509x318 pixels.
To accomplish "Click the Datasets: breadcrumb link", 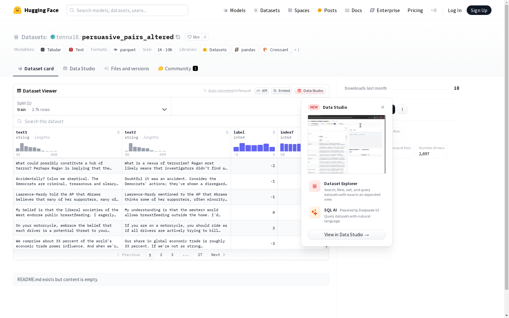I will [x=34, y=37].
